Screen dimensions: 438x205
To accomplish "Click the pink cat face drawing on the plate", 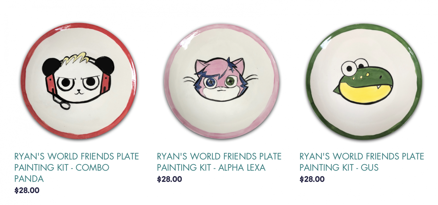I will [x=220, y=79].
